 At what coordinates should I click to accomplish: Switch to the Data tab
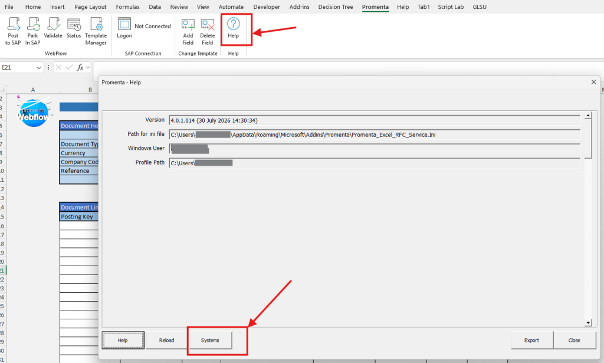(155, 7)
